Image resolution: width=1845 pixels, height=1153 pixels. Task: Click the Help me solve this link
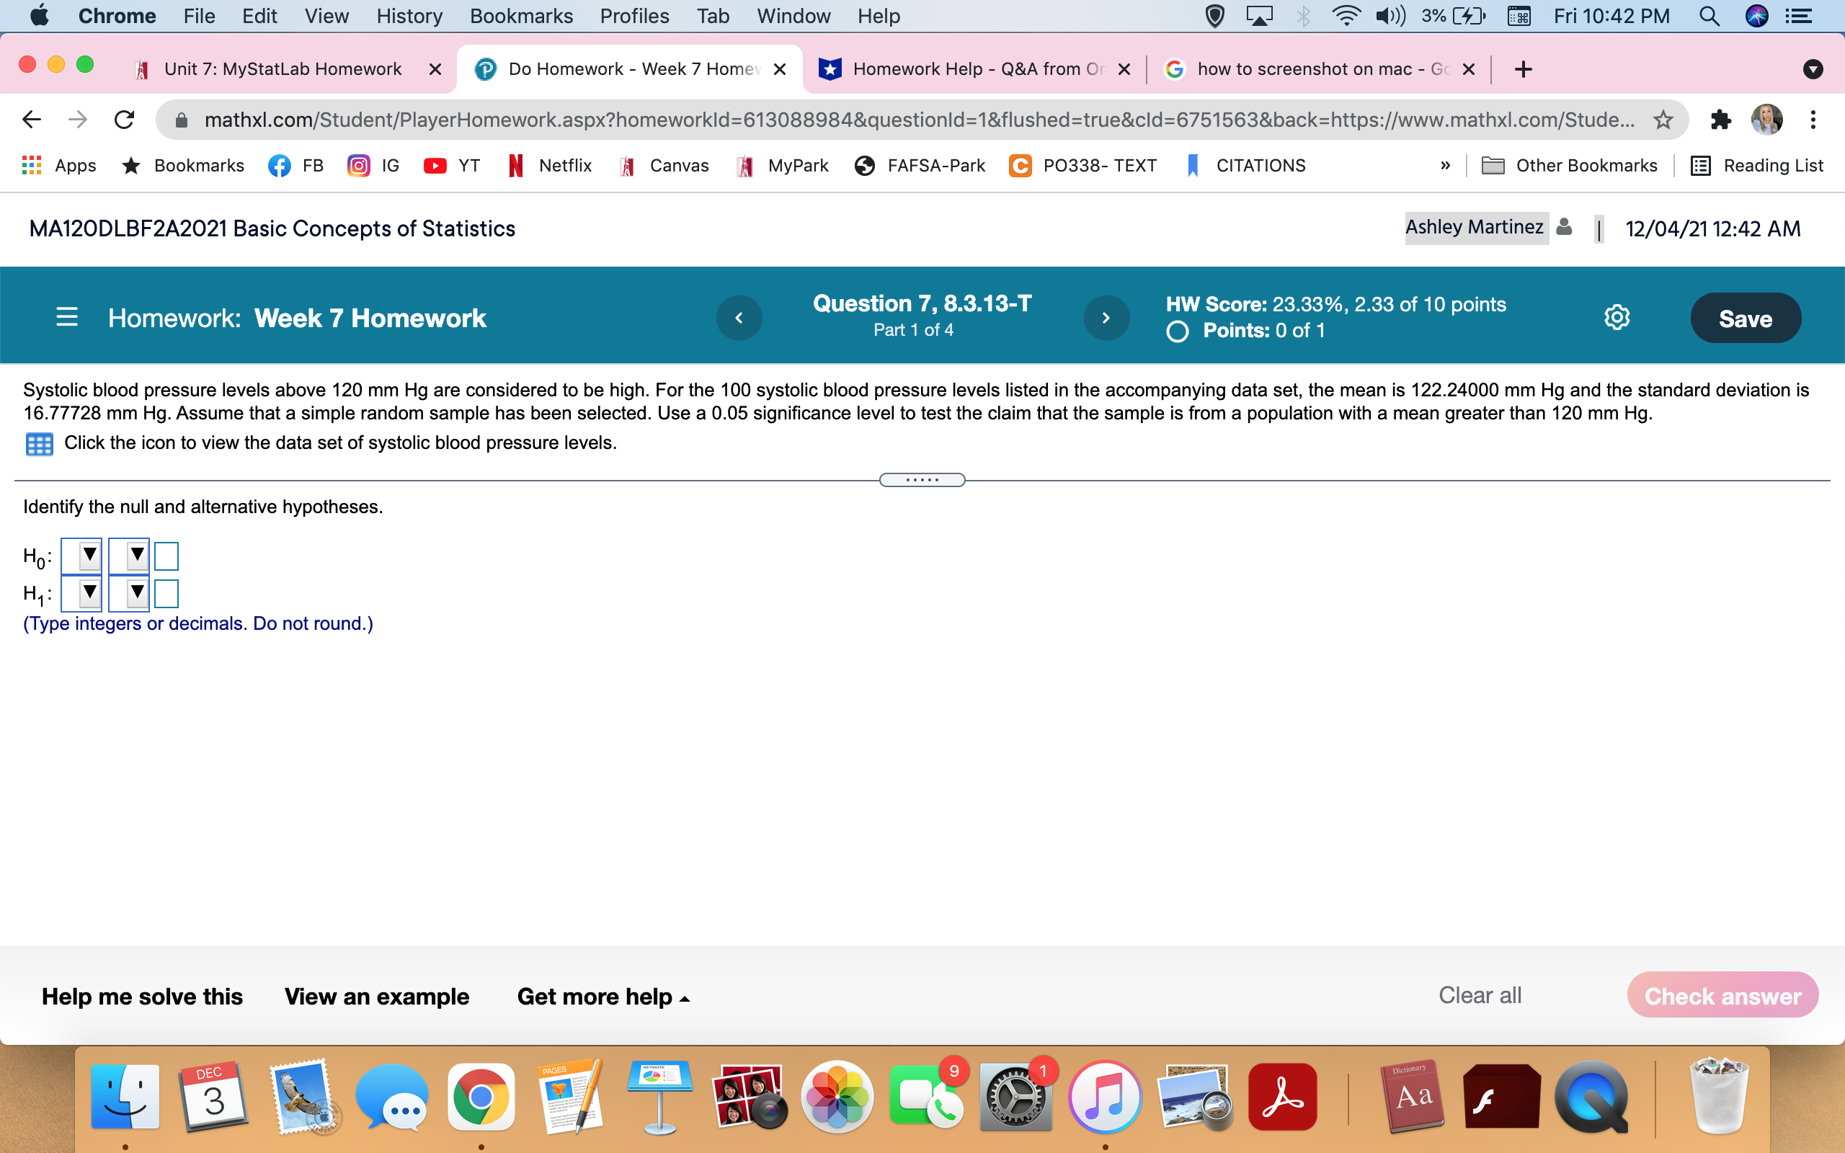tap(142, 996)
